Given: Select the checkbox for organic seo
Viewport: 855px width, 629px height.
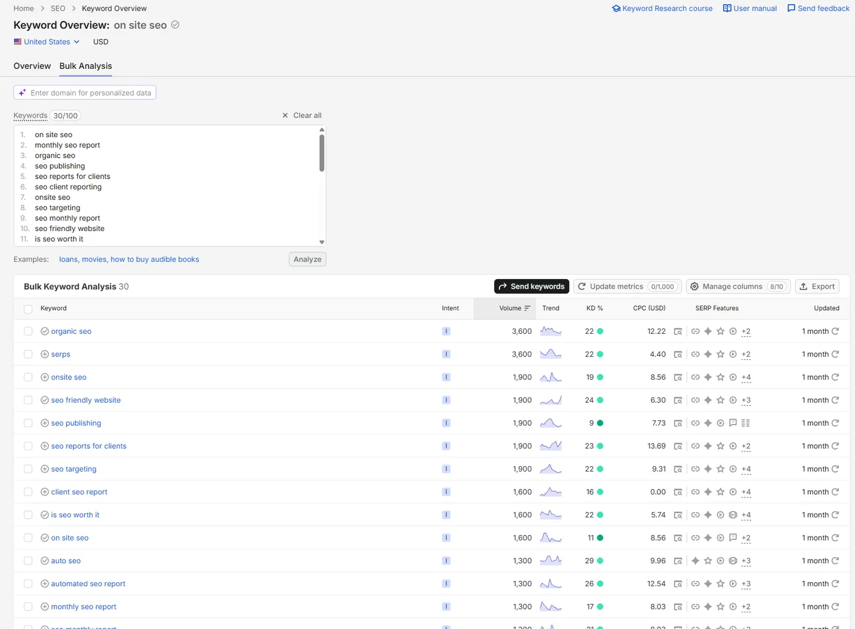Looking at the screenshot, I should tap(28, 331).
